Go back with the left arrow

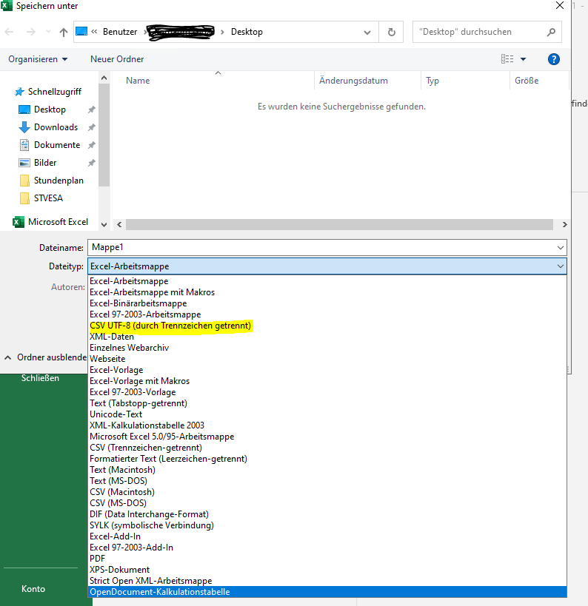10,32
